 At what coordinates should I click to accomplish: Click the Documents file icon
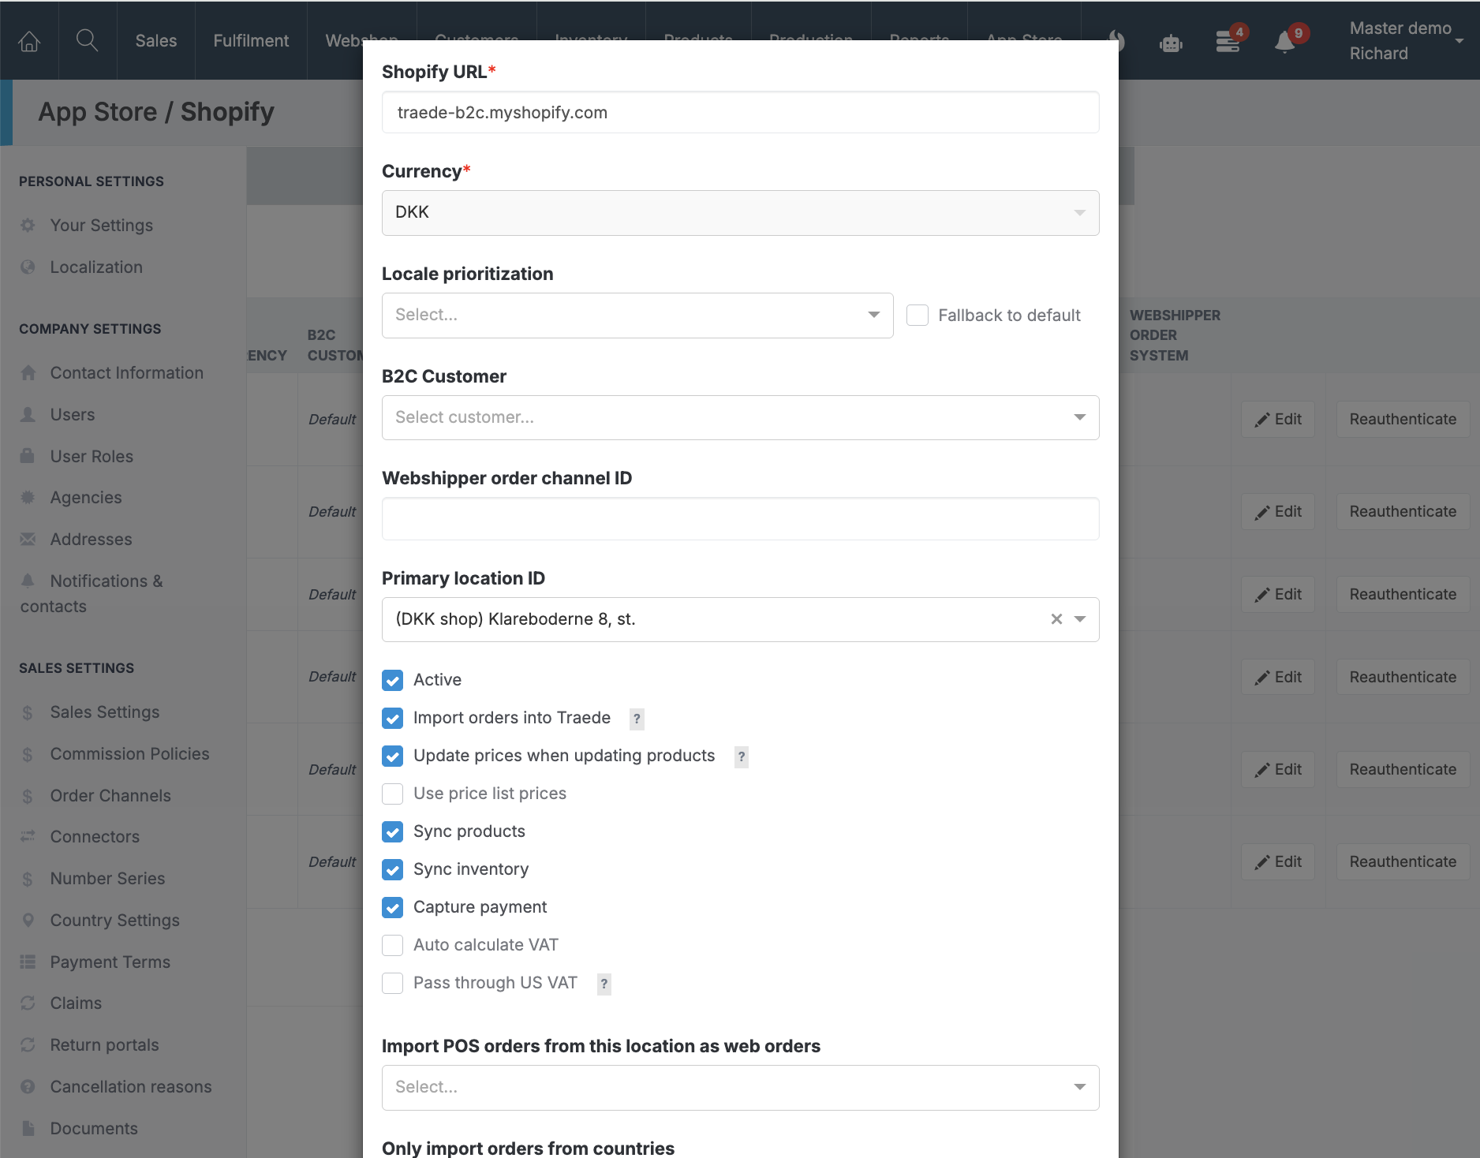point(28,1129)
